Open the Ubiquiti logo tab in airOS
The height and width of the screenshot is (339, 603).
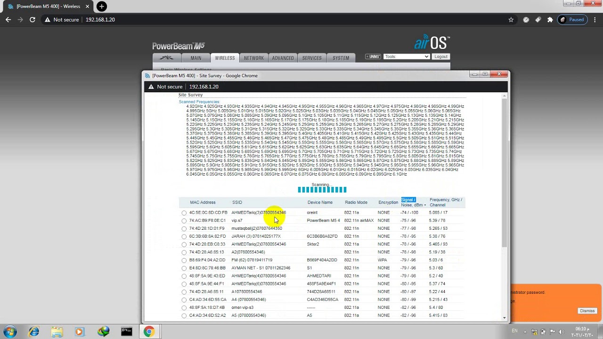[166, 58]
